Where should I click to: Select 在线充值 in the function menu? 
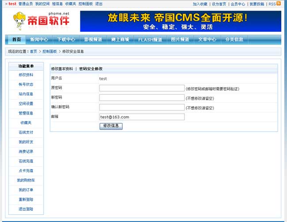coord(26,161)
